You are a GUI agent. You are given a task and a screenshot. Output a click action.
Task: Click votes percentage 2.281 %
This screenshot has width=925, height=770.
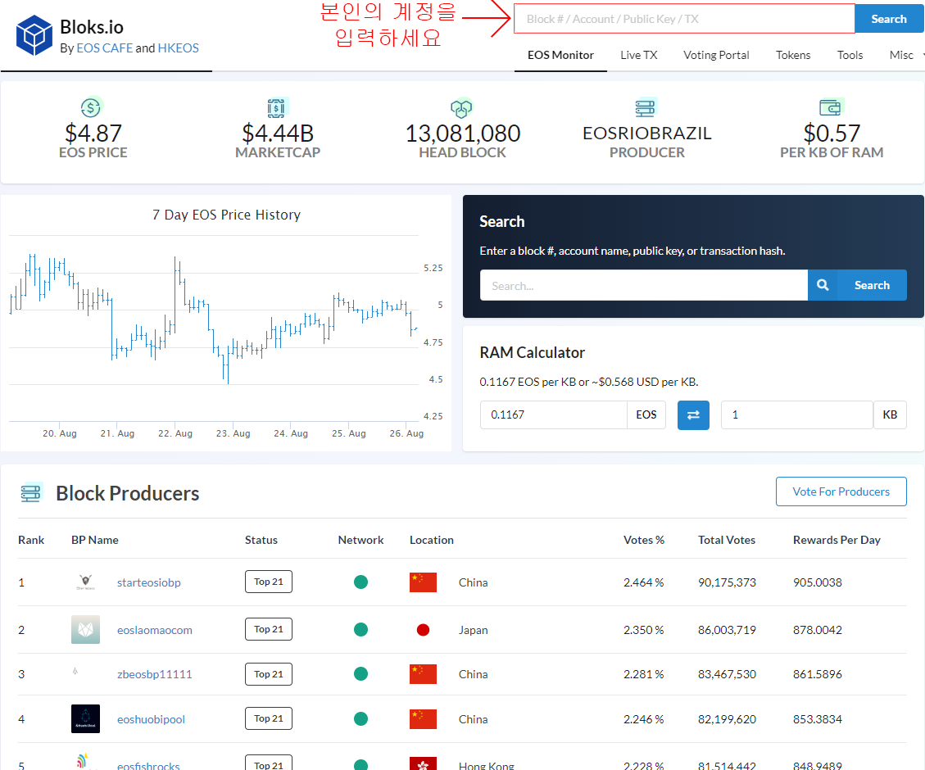[644, 674]
